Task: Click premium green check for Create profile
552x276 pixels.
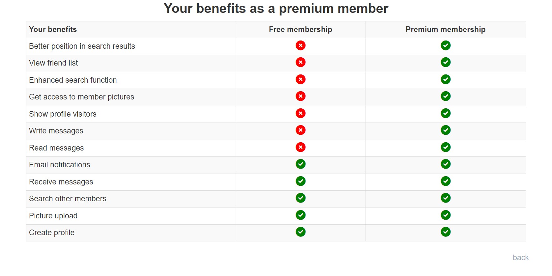Action: [x=446, y=232]
